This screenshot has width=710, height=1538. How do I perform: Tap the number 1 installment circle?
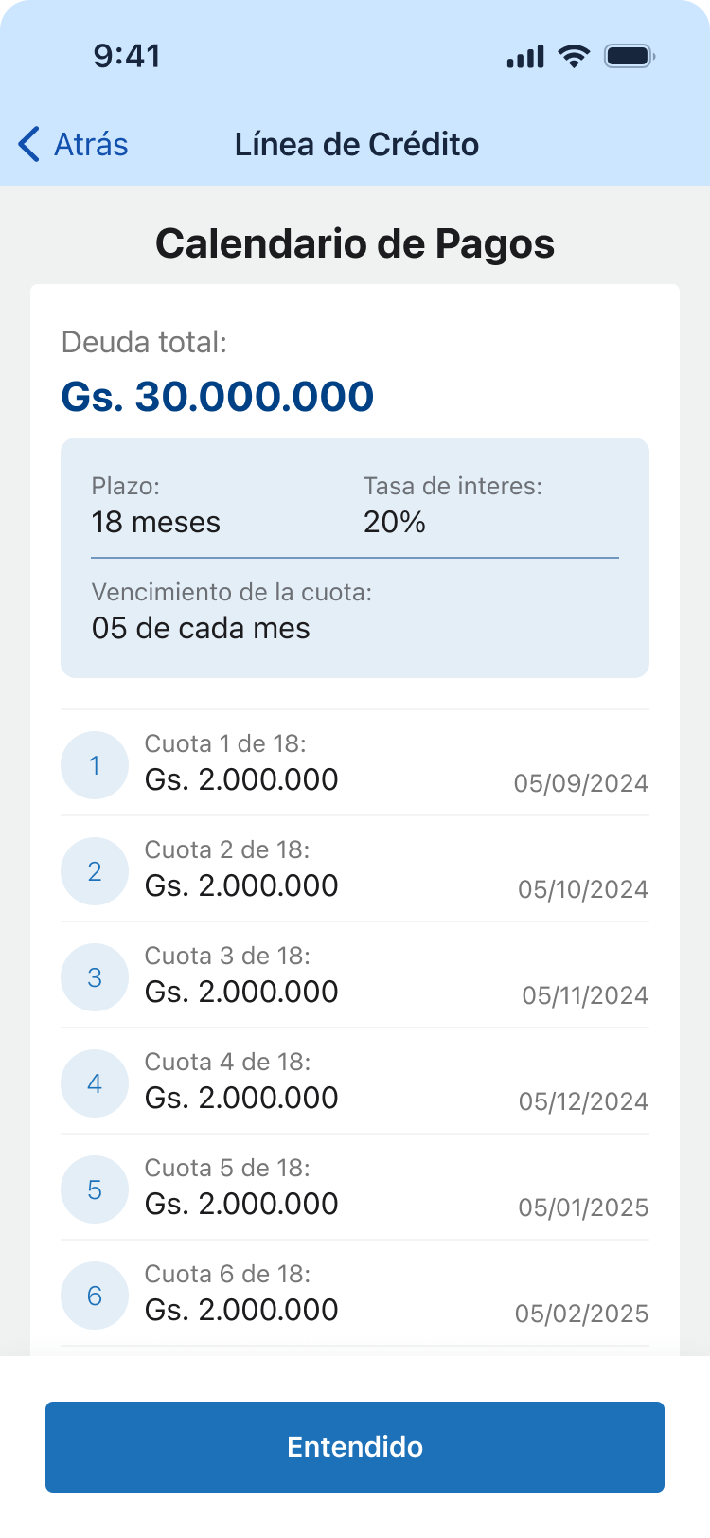(95, 765)
